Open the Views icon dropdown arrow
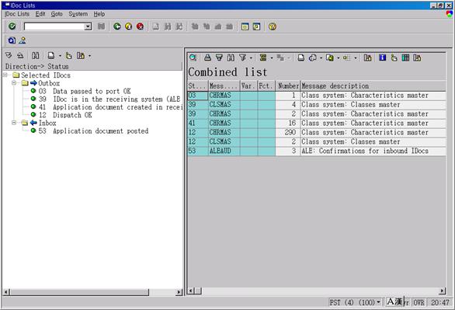The width and height of the screenshot is (455, 310). 321,58
